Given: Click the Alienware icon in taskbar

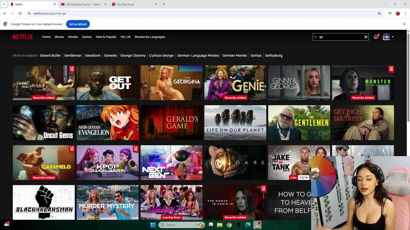Looking at the screenshot, I should [239, 225].
